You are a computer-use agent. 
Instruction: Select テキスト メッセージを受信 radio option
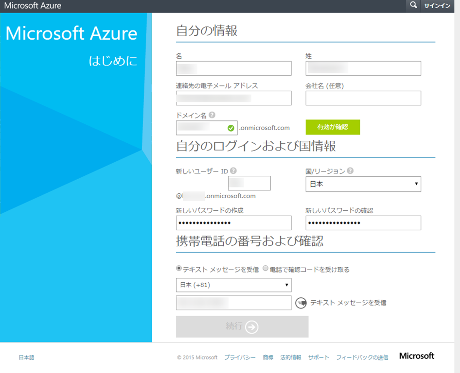coord(178,268)
